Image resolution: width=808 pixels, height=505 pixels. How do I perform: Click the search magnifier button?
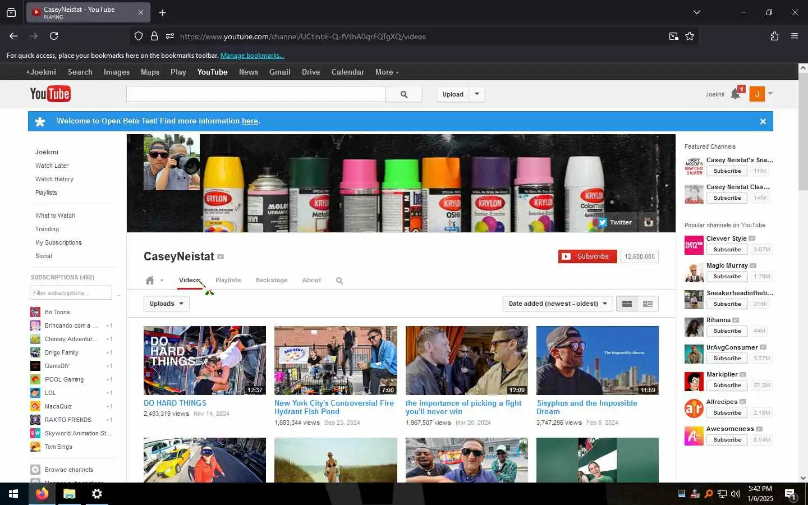tap(404, 94)
